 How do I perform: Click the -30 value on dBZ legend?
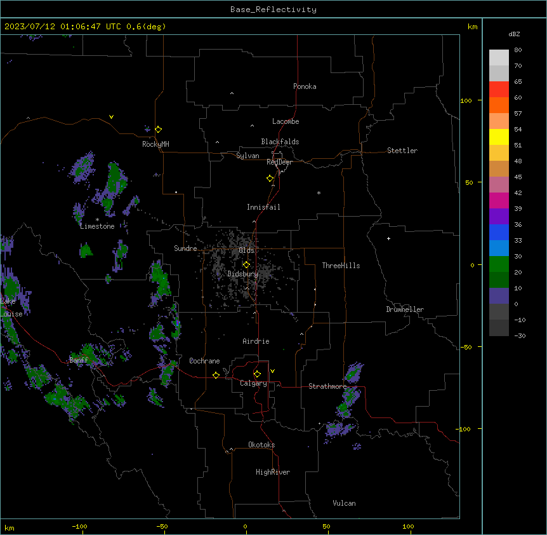point(520,336)
